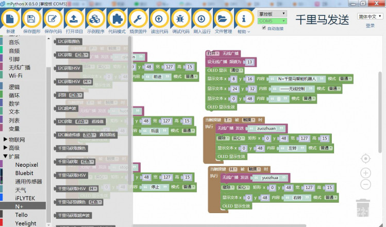
Task: Open the touch key H dropdown
Action: tap(233, 169)
